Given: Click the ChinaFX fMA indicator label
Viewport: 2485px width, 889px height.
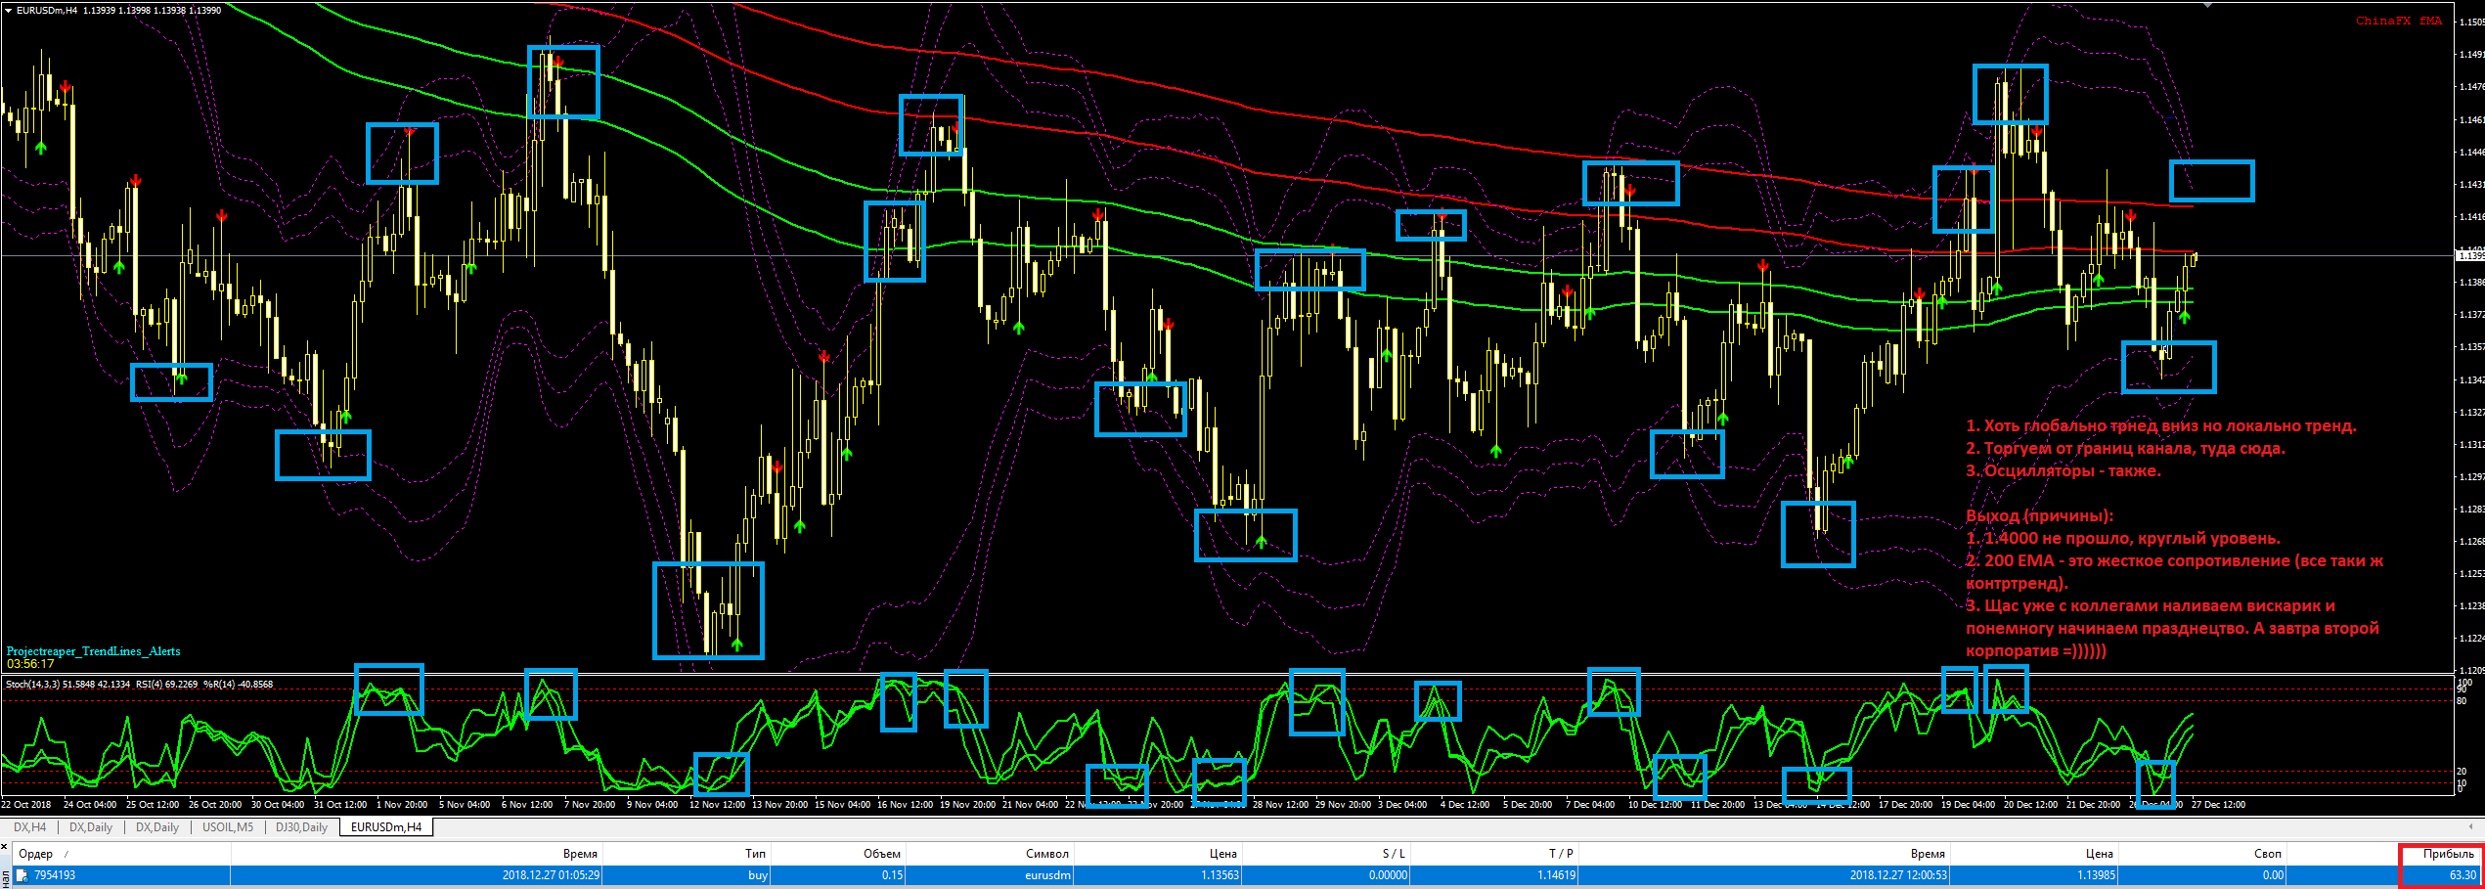Looking at the screenshot, I should tap(2399, 21).
